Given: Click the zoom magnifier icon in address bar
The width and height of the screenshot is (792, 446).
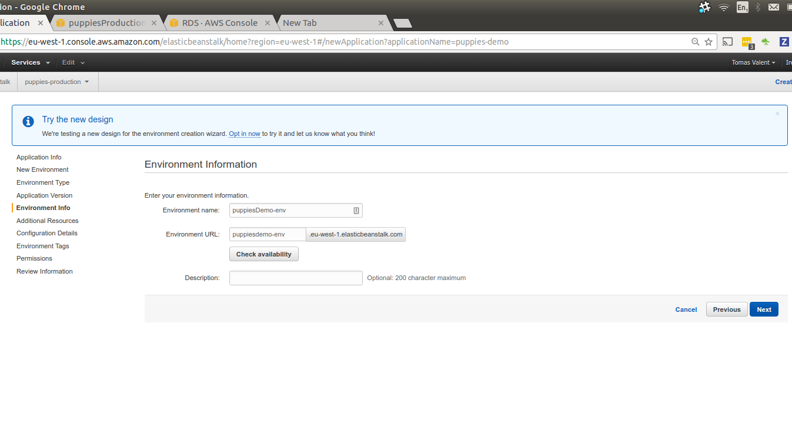Looking at the screenshot, I should 696,42.
